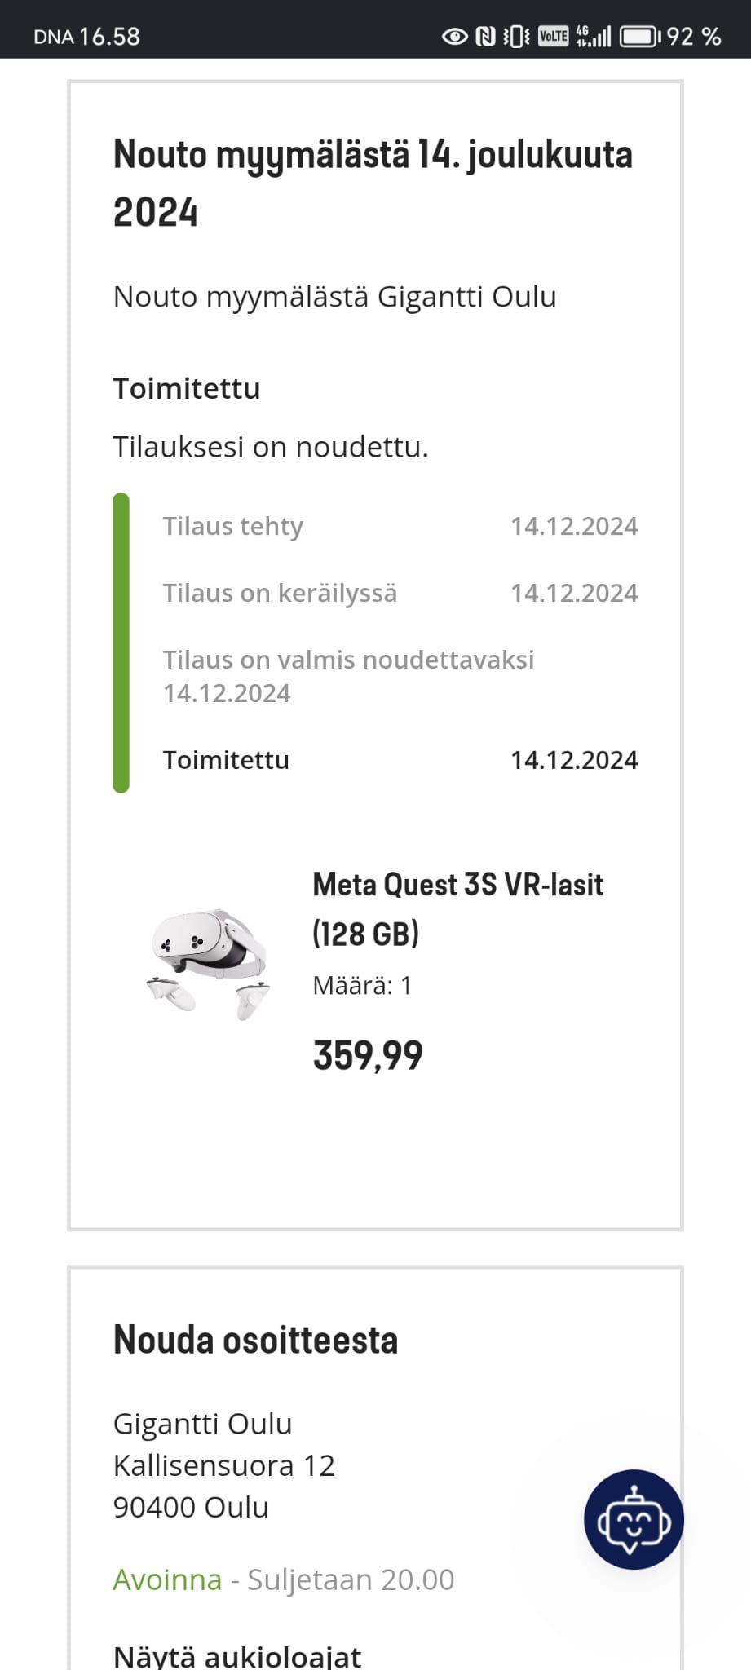This screenshot has height=1670, width=751.
Task: Open the chatbot assistant bubble
Action: tap(634, 1519)
